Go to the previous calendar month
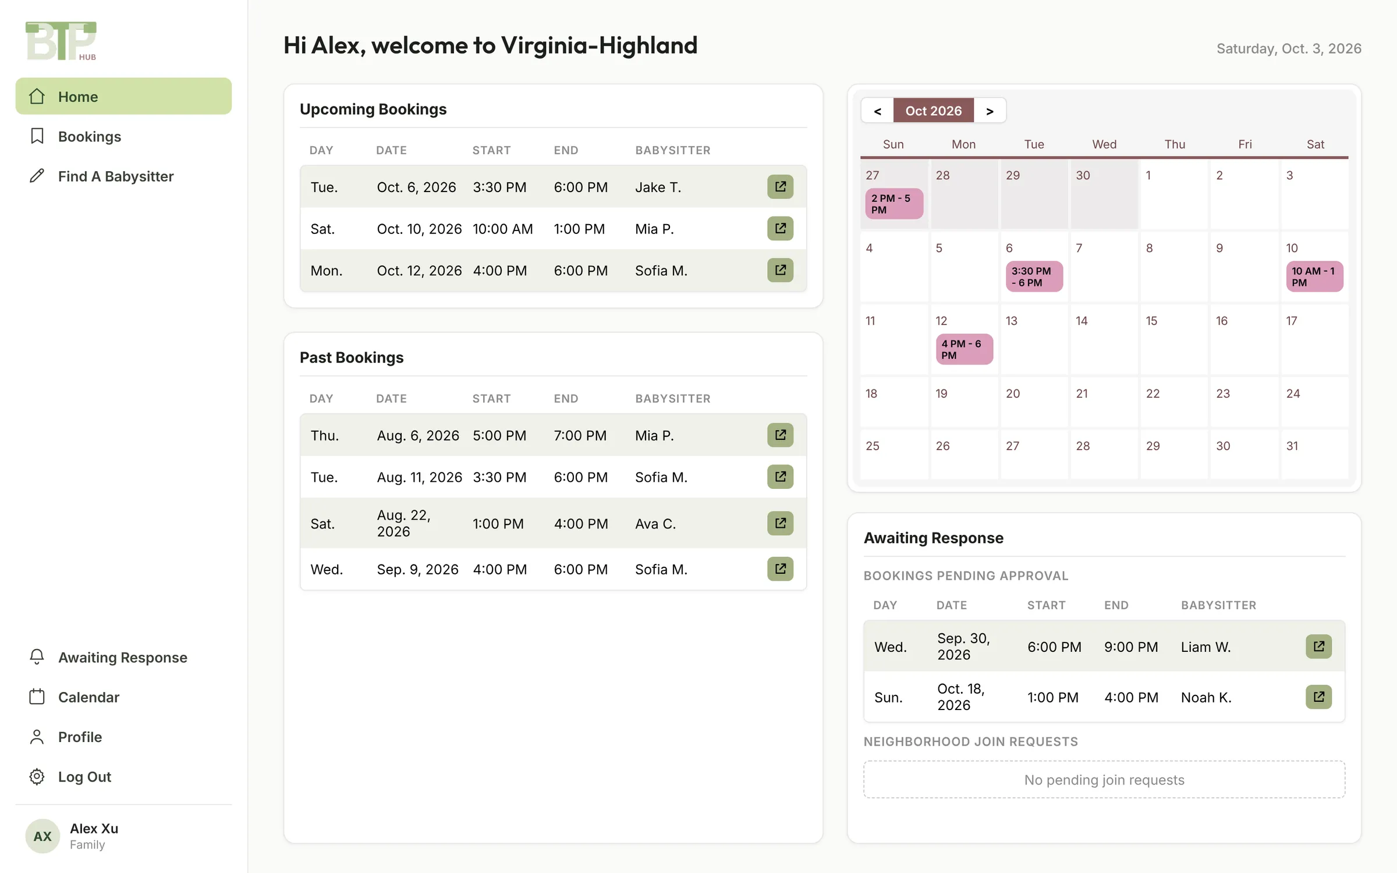Screen dimensions: 1397x873 [x=877, y=111]
